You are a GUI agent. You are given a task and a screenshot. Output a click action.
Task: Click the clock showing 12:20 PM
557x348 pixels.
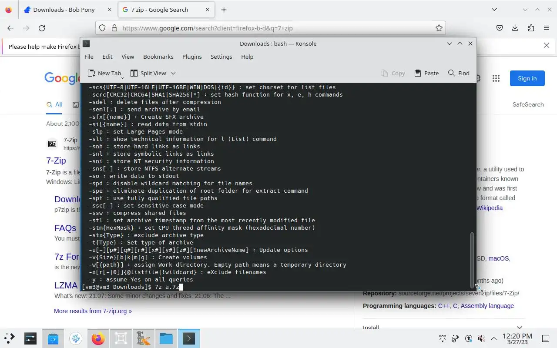(x=517, y=338)
